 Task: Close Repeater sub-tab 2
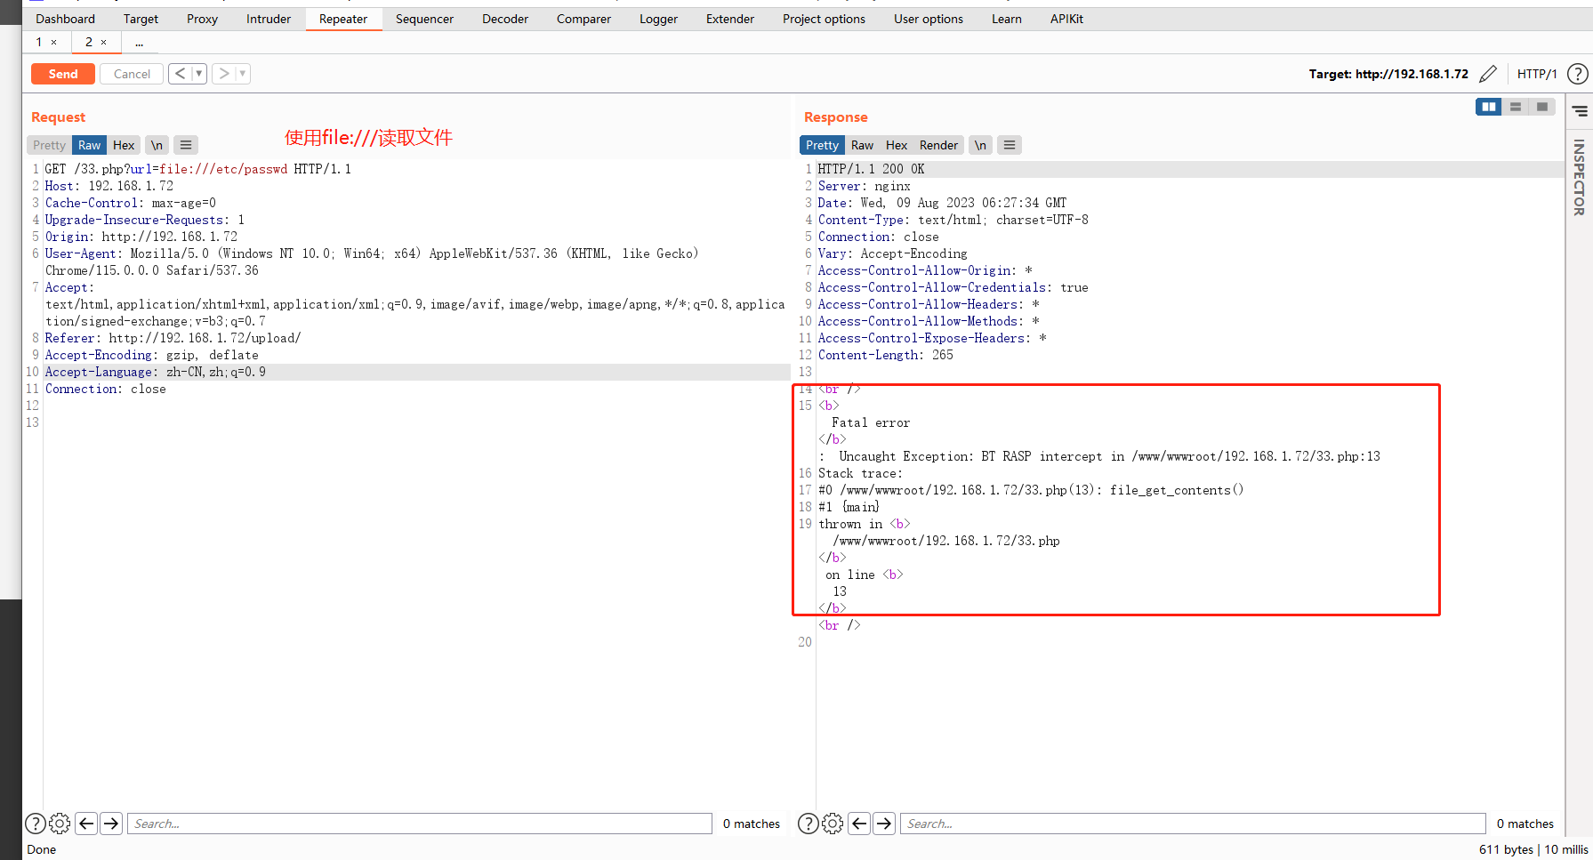(104, 42)
